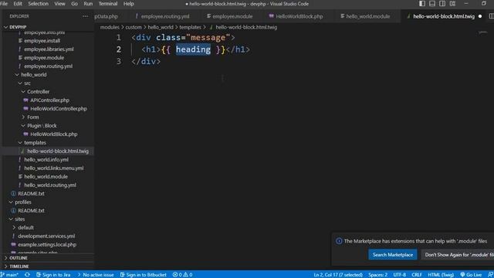Click CRLF end of line setting
The image size is (494, 278).
tap(417, 275)
